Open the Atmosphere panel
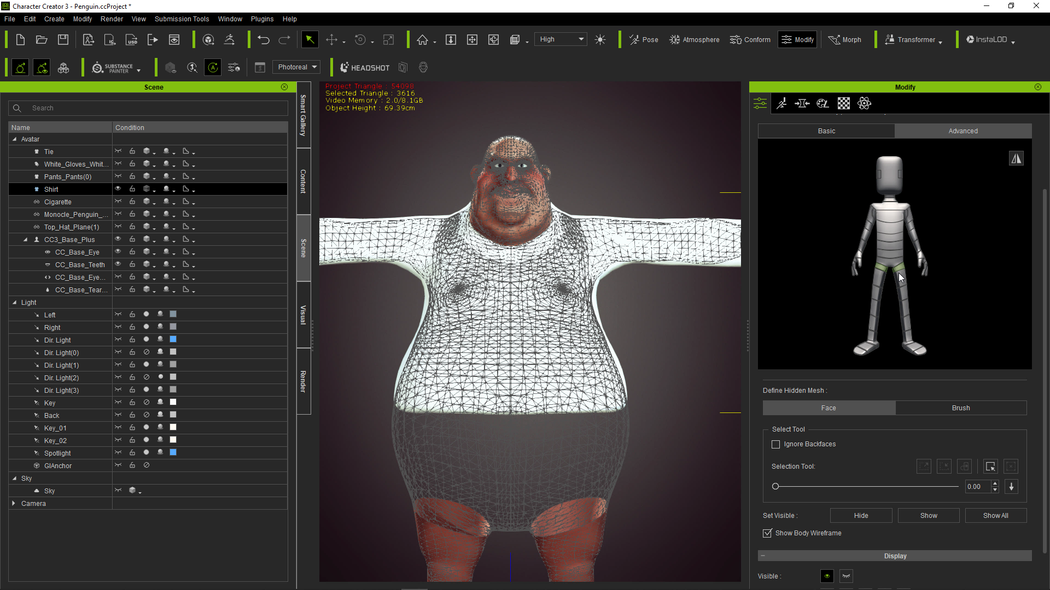 (x=695, y=40)
